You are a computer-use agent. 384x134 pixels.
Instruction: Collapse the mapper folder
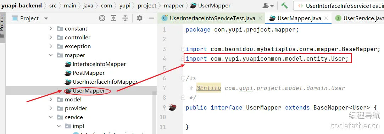[51, 55]
